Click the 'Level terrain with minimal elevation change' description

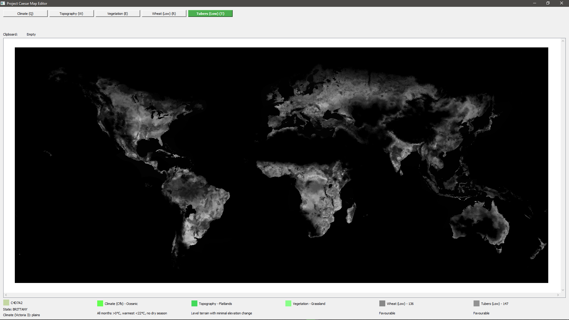pos(222,313)
